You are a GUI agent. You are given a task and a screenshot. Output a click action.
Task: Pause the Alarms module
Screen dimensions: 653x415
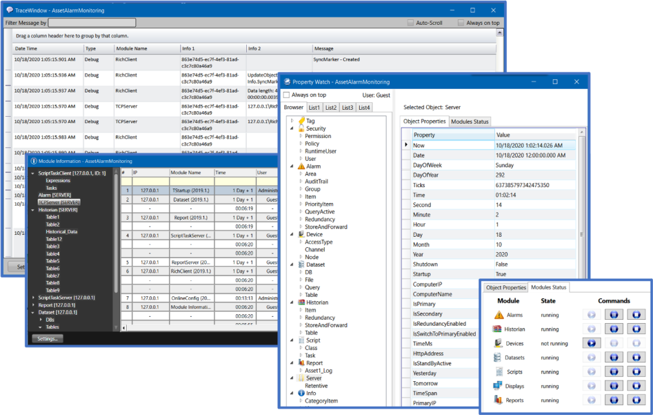(x=613, y=315)
